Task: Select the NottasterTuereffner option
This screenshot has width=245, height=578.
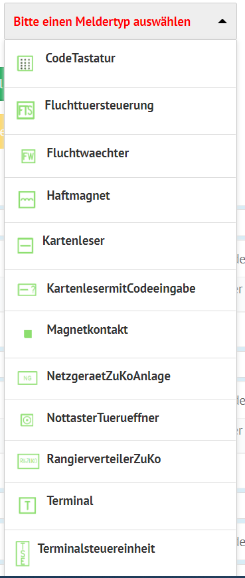Action: 120,419
